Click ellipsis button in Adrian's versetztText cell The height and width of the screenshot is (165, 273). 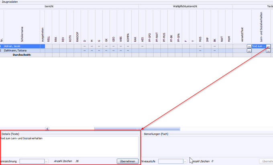pyautogui.click(x=249, y=46)
